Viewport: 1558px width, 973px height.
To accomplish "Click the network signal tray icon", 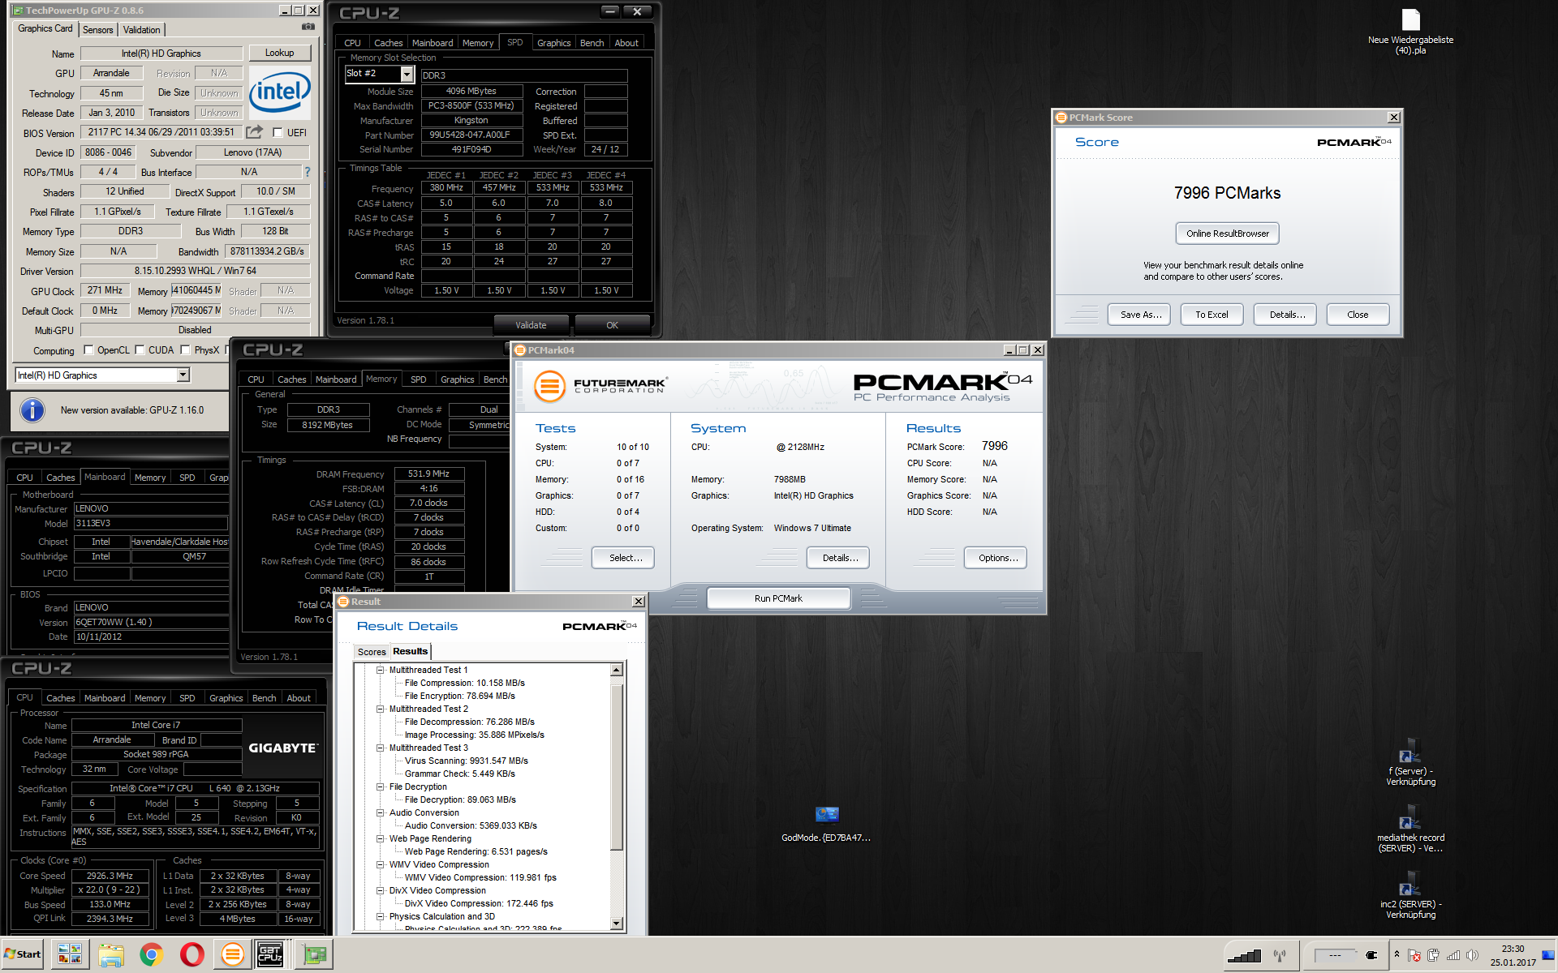I will pyautogui.click(x=1453, y=955).
